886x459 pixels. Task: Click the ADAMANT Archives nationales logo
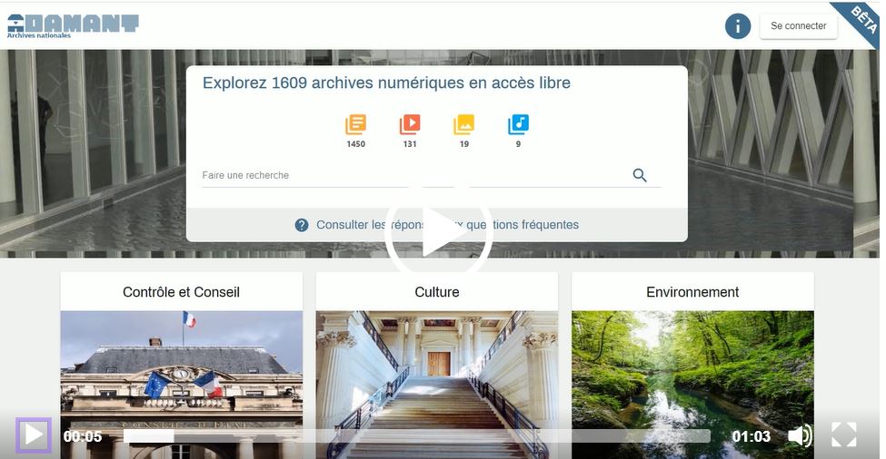pos(73,26)
